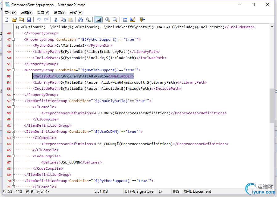277x197 pixels.
Task: Close the Notepad2-mod window
Action: [x=267, y=5]
